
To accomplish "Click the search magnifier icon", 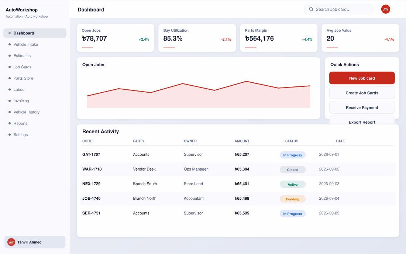I will [311, 9].
